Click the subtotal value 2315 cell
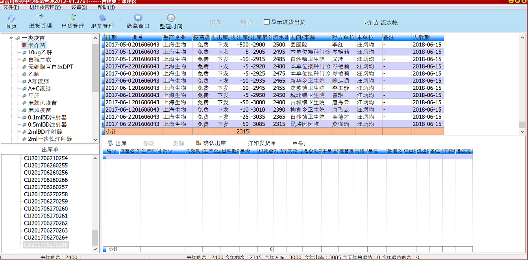 [240, 131]
